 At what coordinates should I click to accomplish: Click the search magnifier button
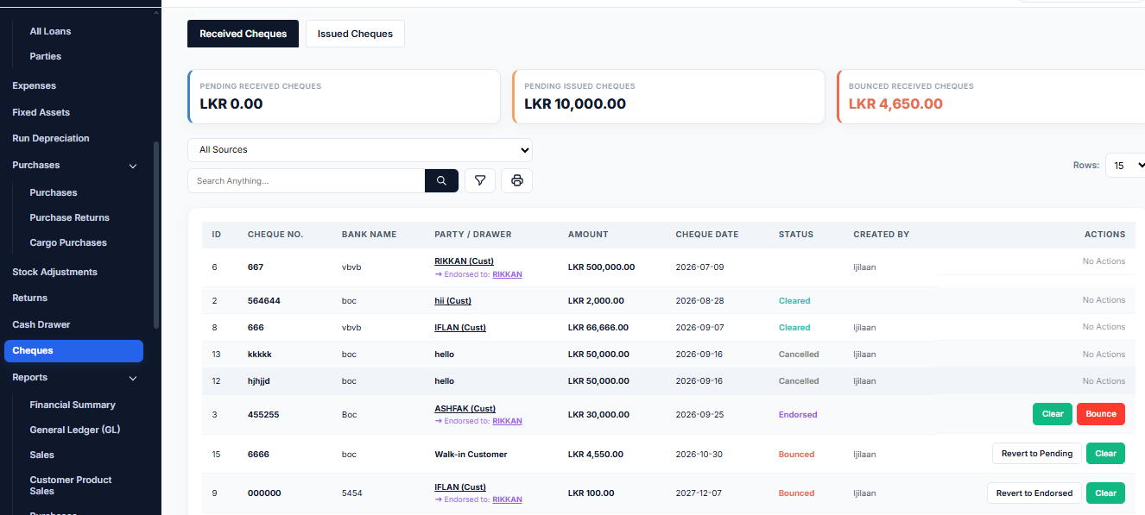point(441,181)
